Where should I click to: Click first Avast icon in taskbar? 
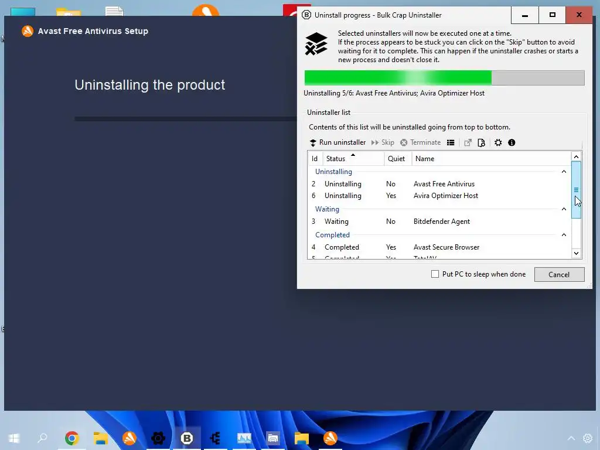point(129,438)
